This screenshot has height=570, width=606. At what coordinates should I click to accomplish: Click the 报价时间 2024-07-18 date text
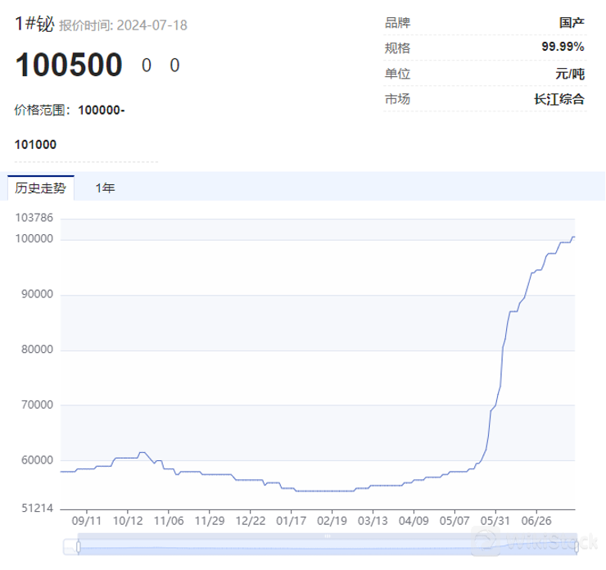[123, 25]
